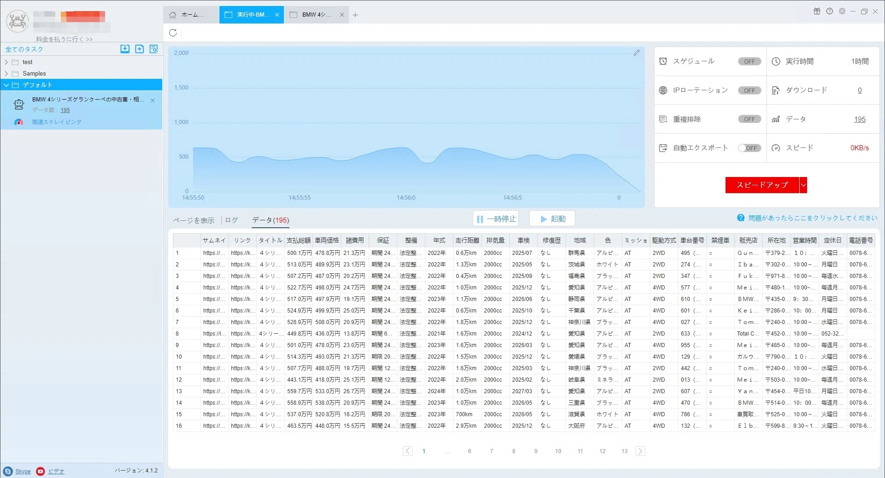Click the edit pencil icon on chart
The height and width of the screenshot is (478, 885).
tap(637, 53)
